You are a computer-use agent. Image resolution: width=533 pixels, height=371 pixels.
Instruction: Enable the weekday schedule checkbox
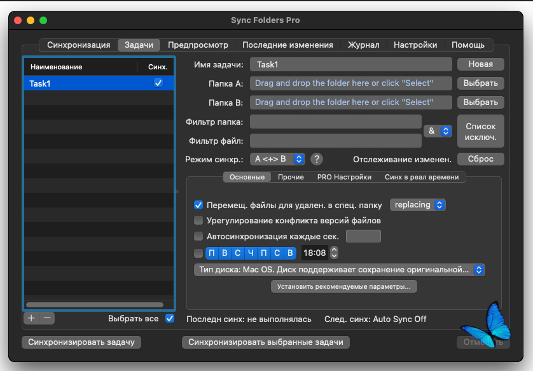pyautogui.click(x=198, y=253)
